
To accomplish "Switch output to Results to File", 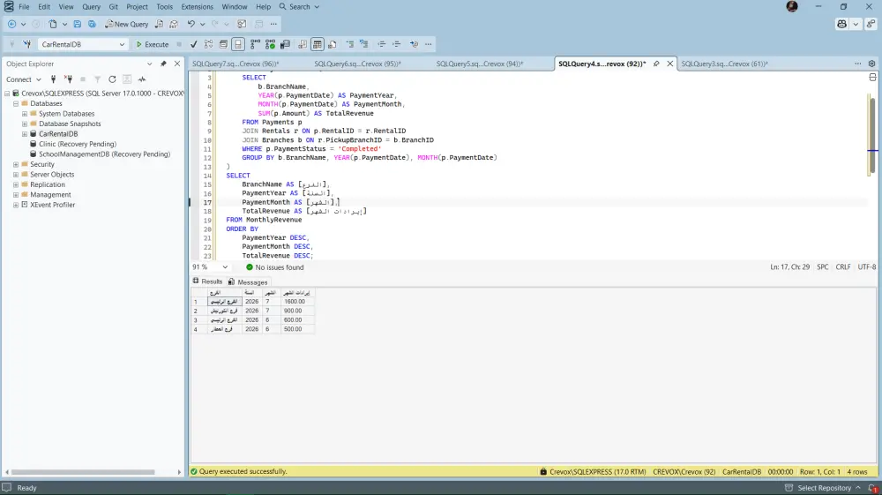I will 333,44.
